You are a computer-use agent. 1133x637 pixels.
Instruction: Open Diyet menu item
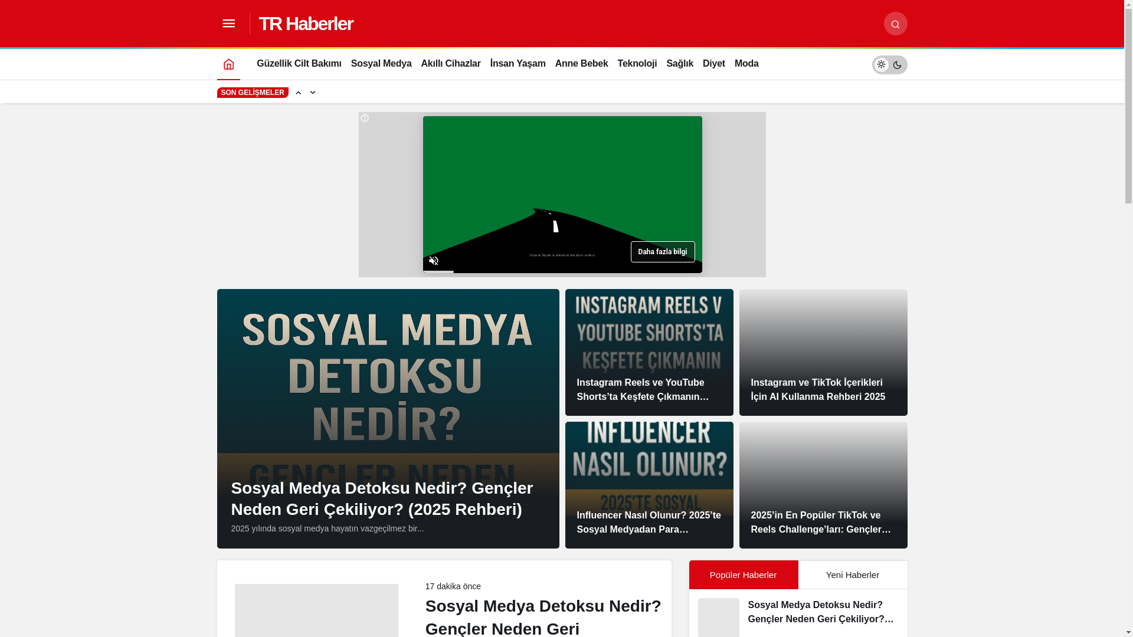tap(714, 64)
